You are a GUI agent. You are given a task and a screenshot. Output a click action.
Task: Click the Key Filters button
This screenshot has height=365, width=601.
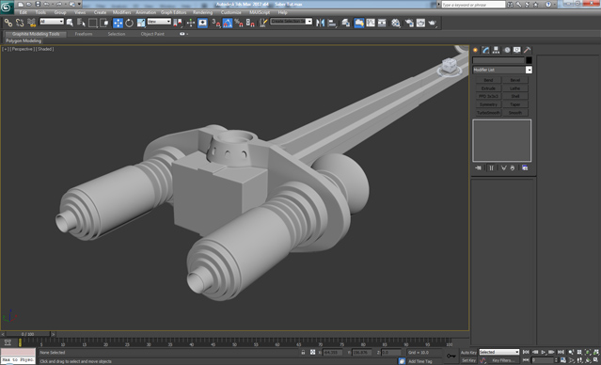502,360
